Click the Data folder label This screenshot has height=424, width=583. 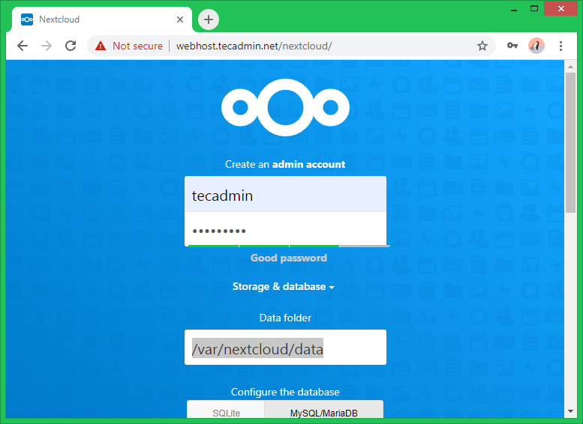coord(285,318)
